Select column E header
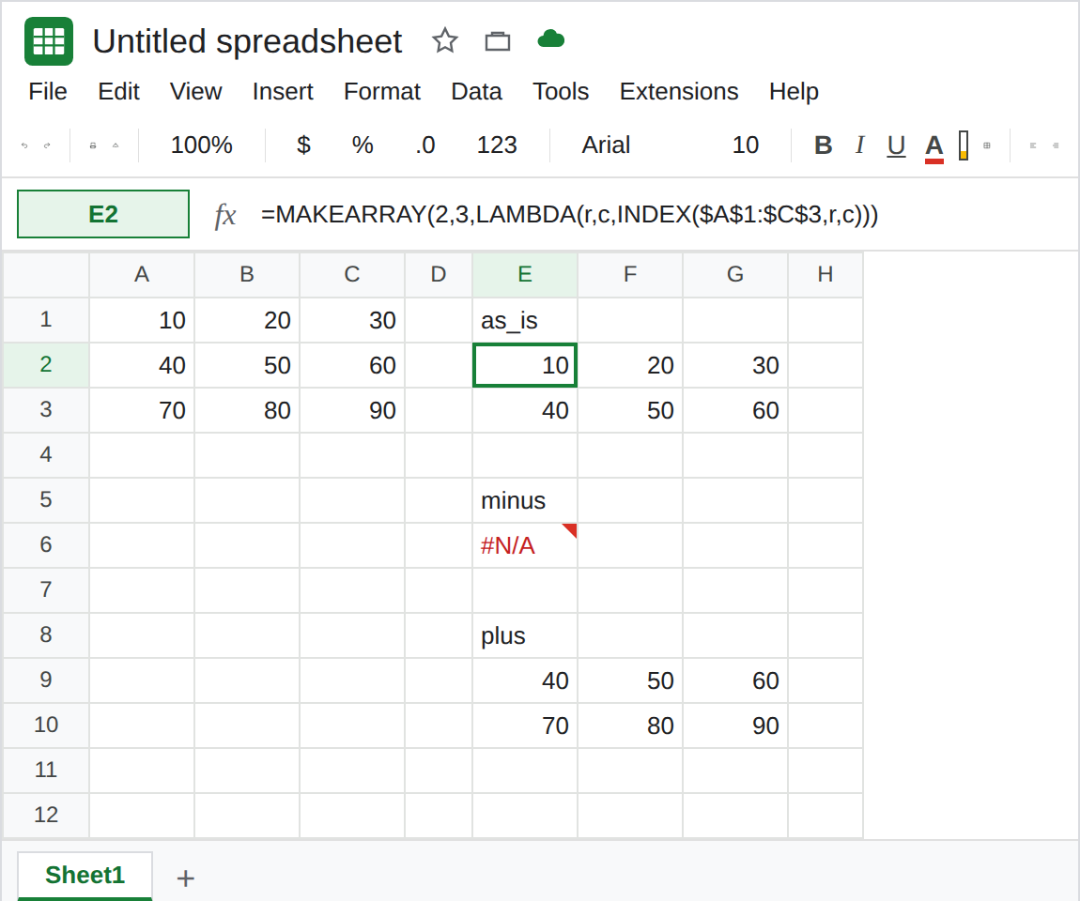 [525, 274]
